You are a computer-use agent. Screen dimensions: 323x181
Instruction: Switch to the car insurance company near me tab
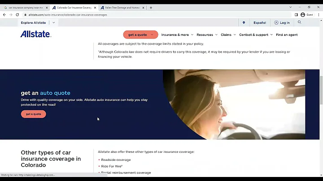25,8
